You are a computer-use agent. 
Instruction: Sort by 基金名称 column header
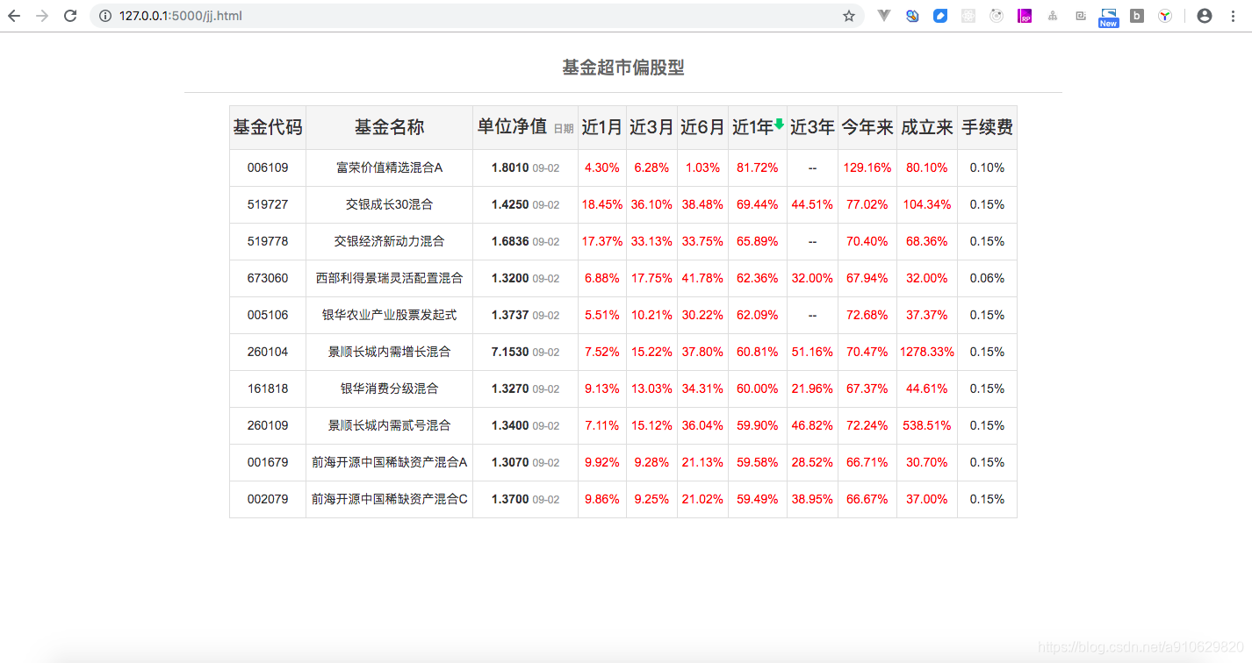click(389, 127)
